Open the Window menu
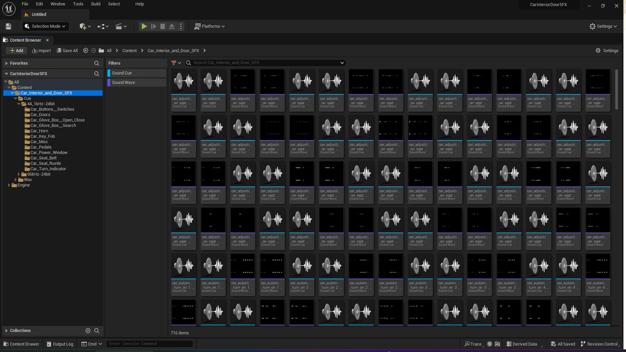The image size is (626, 352). point(58,4)
